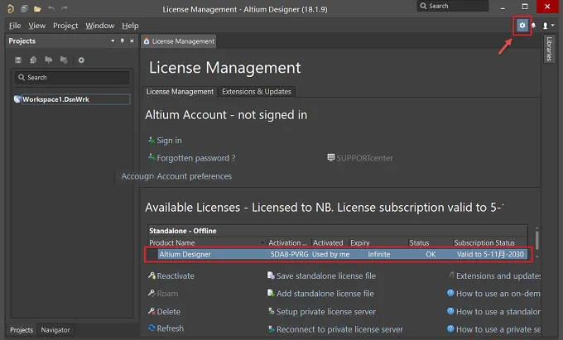Click the Status column header

pyautogui.click(x=430, y=243)
